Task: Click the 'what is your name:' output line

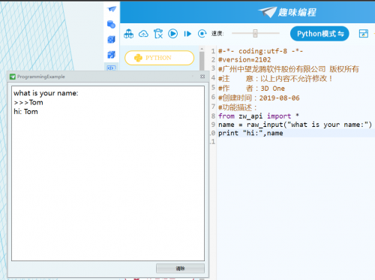Action: pyautogui.click(x=46, y=93)
